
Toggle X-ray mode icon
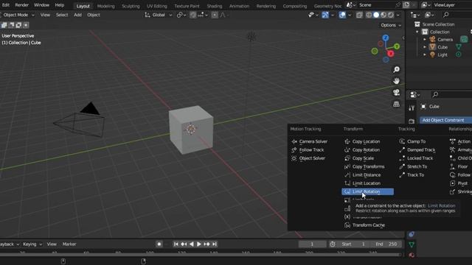[x=359, y=15]
